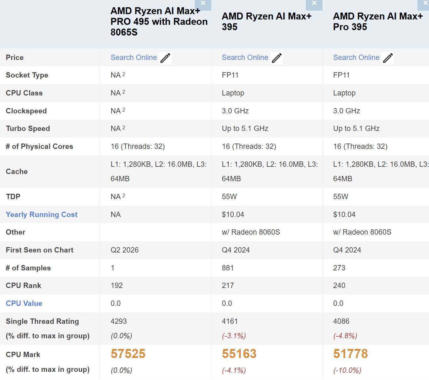Open the Yearly Running Cost link
This screenshot has height=380, width=429.
(x=41, y=214)
